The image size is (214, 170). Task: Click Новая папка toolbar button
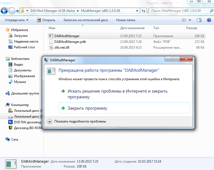click(x=125, y=20)
